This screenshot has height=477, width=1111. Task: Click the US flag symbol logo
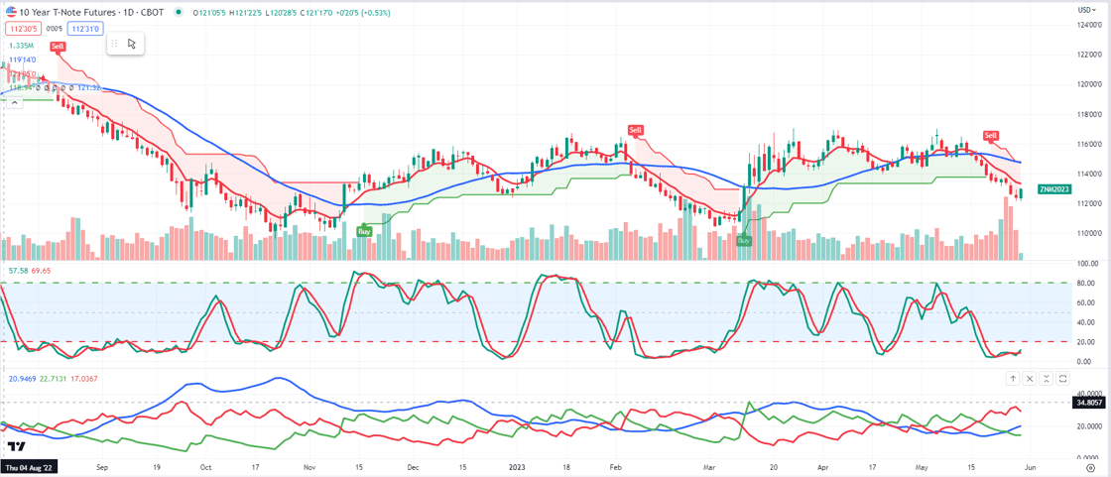pyautogui.click(x=9, y=14)
